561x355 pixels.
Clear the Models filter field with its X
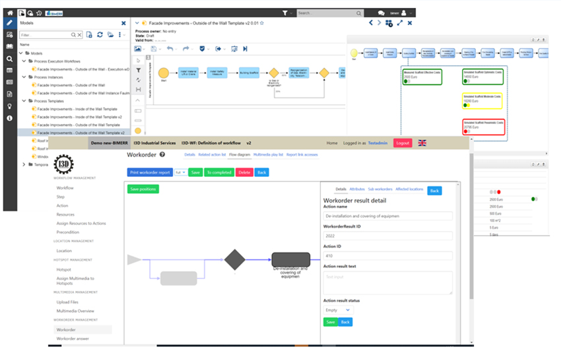coord(79,35)
